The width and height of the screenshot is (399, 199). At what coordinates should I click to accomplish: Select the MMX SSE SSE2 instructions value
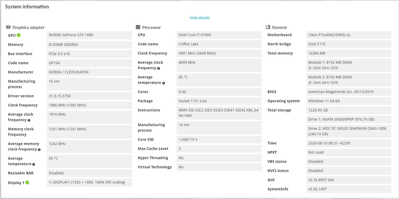(219, 113)
